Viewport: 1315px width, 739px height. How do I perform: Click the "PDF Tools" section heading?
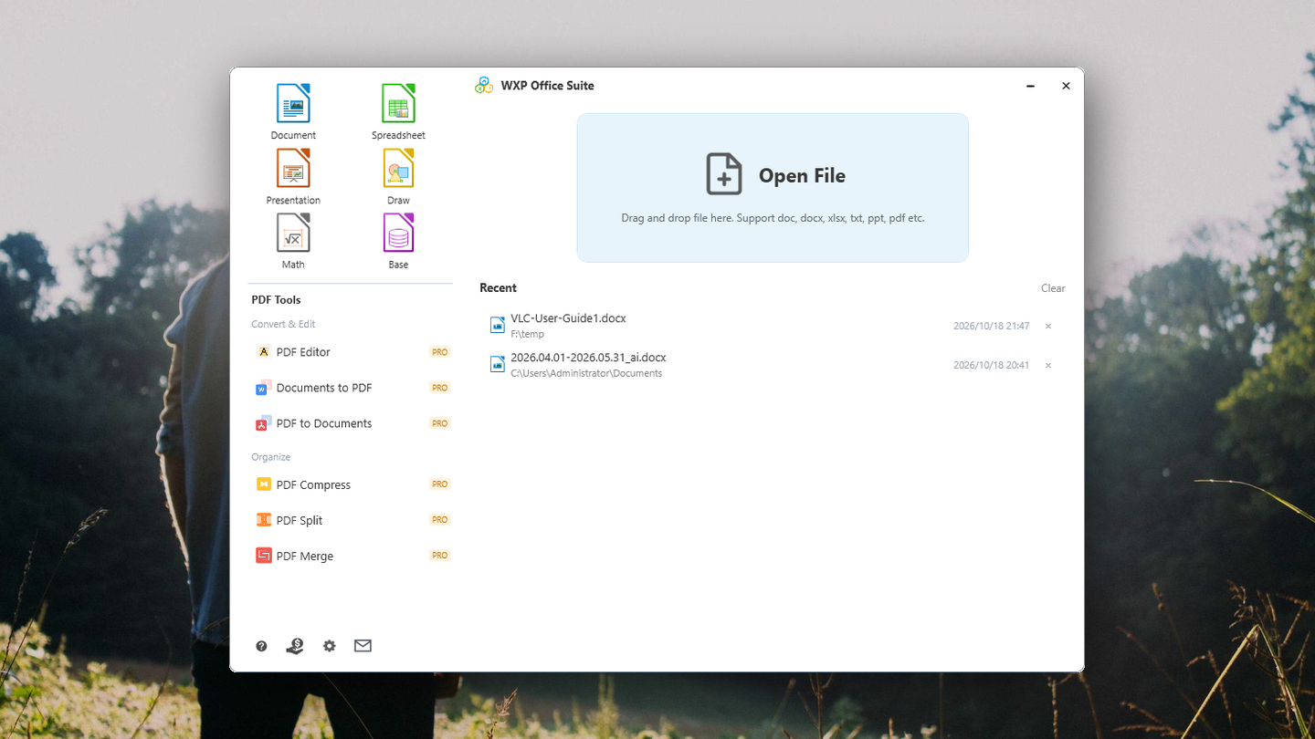[276, 300]
